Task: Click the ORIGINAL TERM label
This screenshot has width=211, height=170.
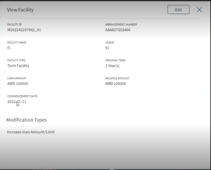Action: 115,60
